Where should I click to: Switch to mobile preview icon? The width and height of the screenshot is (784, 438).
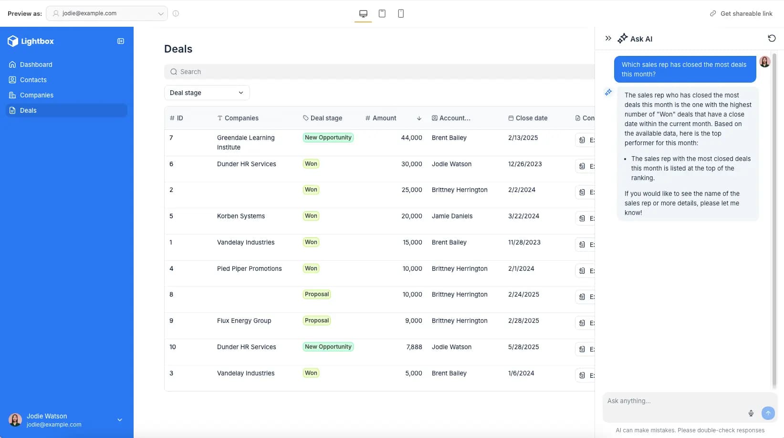tap(401, 13)
